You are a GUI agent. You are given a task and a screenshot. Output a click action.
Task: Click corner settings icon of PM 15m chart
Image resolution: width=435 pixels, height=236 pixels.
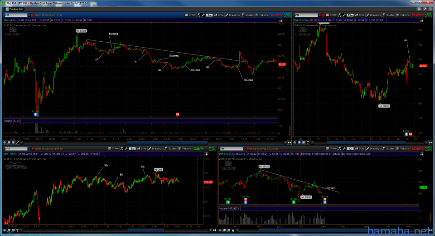(x=422, y=20)
